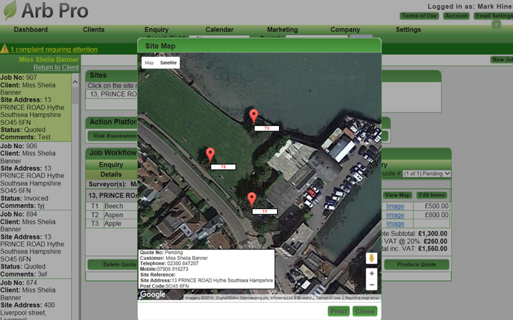Select Job No 906 in job list
513x320 pixels.
coord(36,175)
